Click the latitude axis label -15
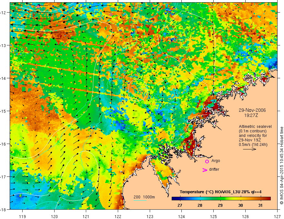The height and width of the screenshot is (219, 284). pyautogui.click(x=3, y=111)
